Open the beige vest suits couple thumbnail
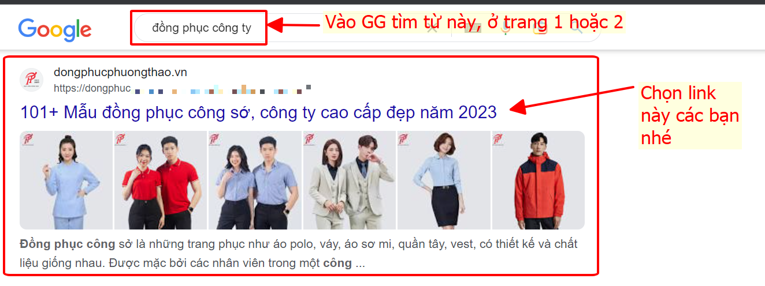 pos(349,180)
